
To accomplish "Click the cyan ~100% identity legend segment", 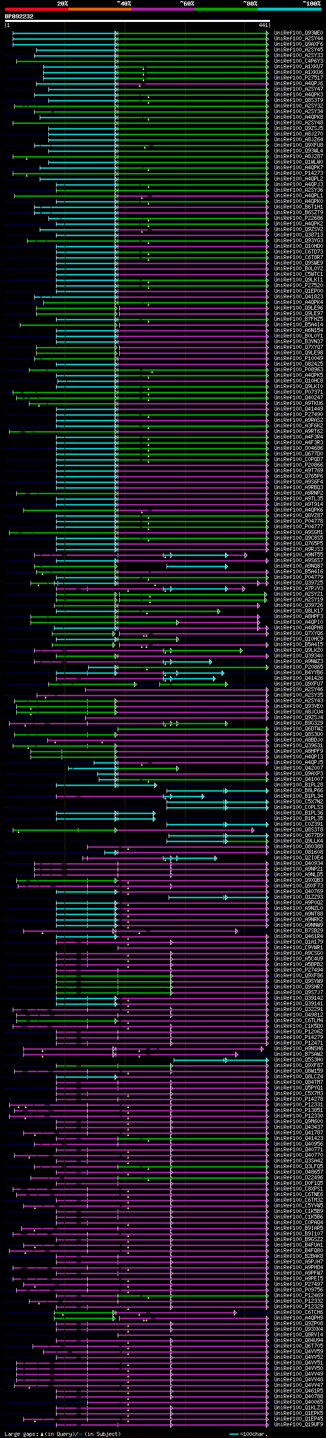I will [x=290, y=9].
